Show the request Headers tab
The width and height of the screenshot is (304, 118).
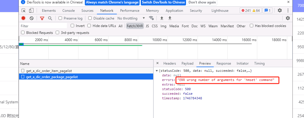click(x=170, y=63)
